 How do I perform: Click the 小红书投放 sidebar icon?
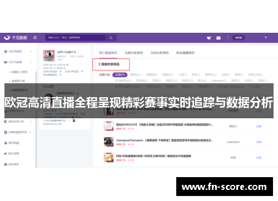6,52
